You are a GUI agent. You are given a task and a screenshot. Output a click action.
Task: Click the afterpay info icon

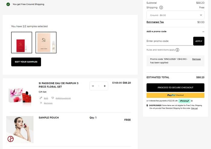click(x=192, y=101)
